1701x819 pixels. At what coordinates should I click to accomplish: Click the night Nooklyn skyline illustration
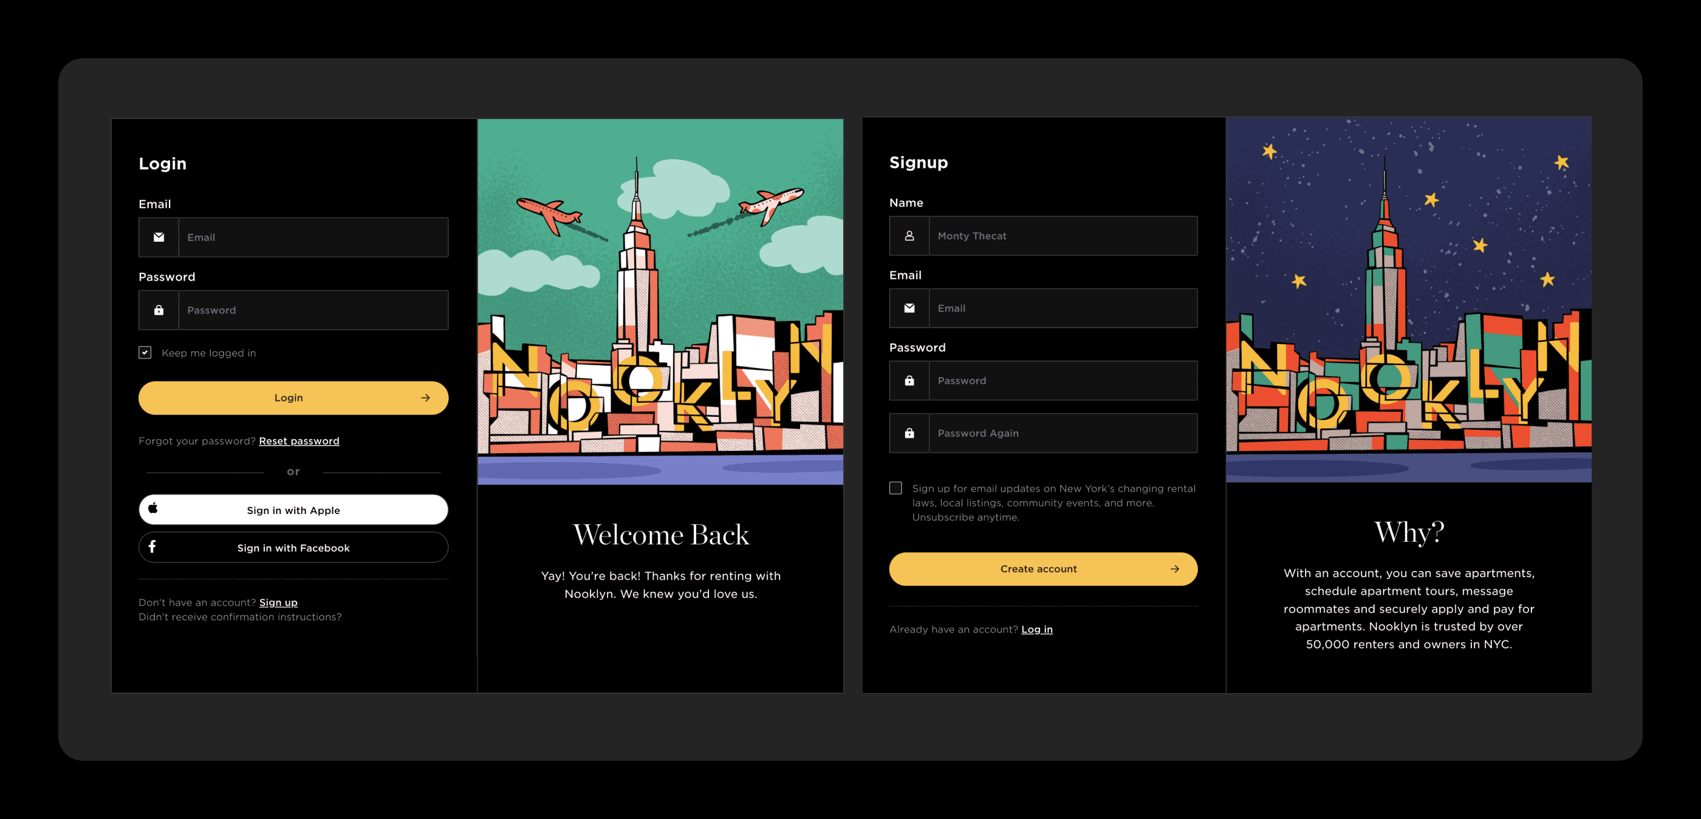coord(1408,300)
